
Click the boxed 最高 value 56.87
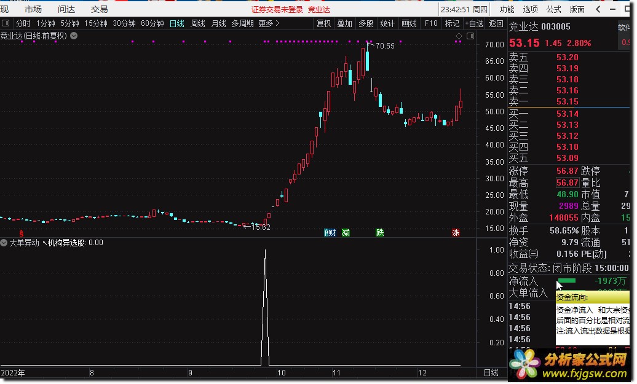point(567,182)
